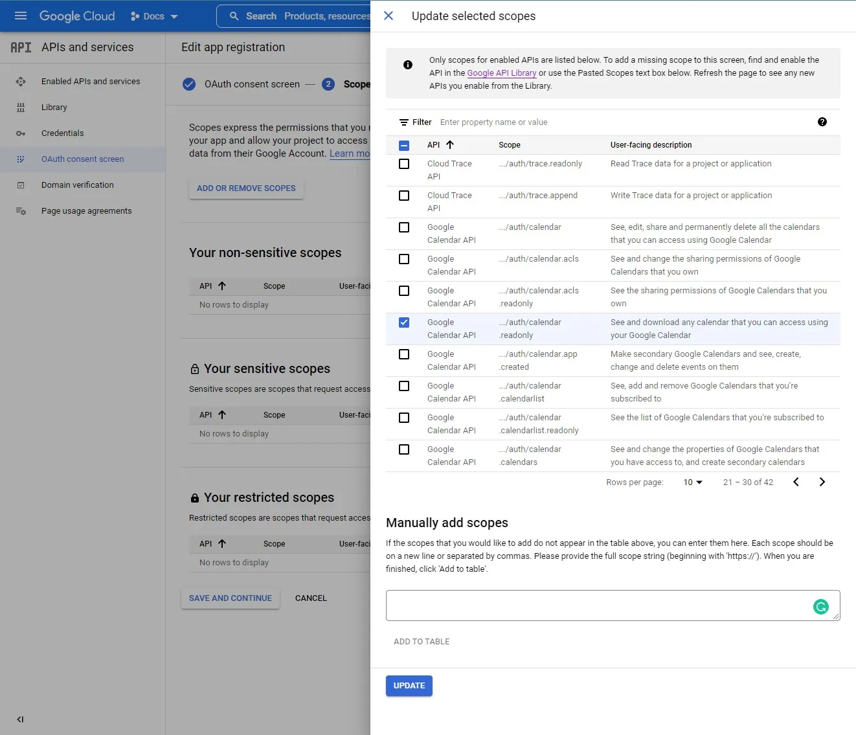Click the manual scopes text area

click(x=596, y=605)
